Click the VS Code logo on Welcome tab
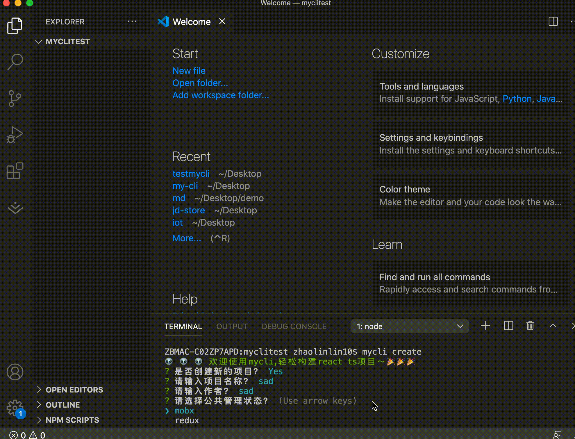Viewport: 575px width, 439px height. pyautogui.click(x=163, y=22)
